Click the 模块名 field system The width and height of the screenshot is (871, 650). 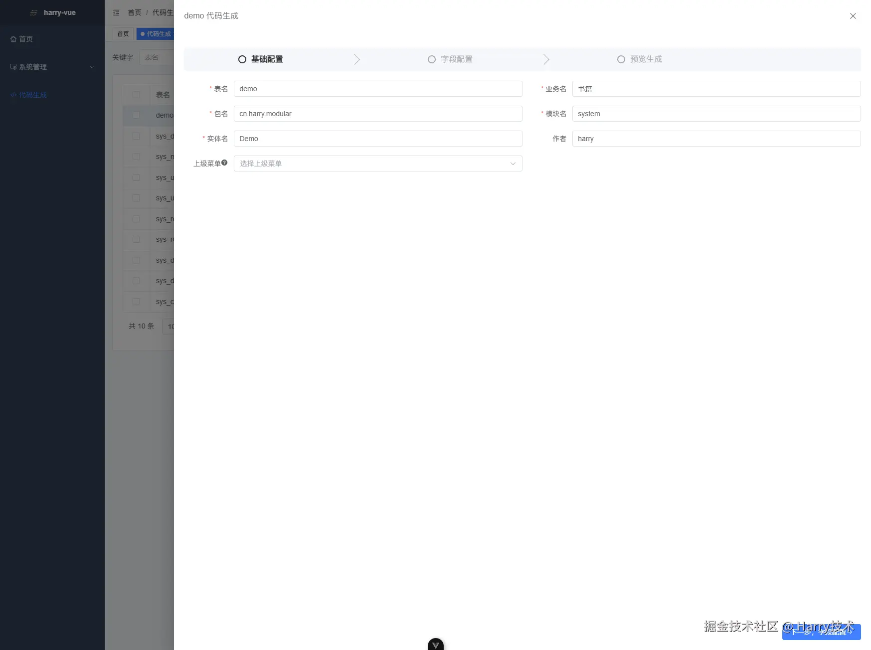(716, 114)
